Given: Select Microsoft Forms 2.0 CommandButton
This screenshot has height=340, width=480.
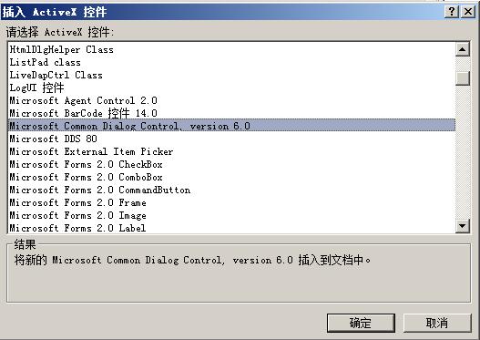Looking at the screenshot, I should point(231,190).
